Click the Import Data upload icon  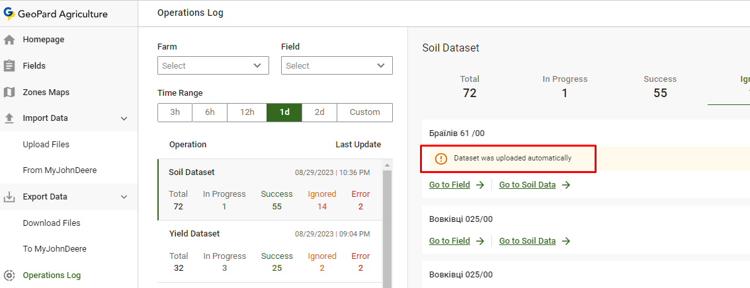(x=9, y=118)
